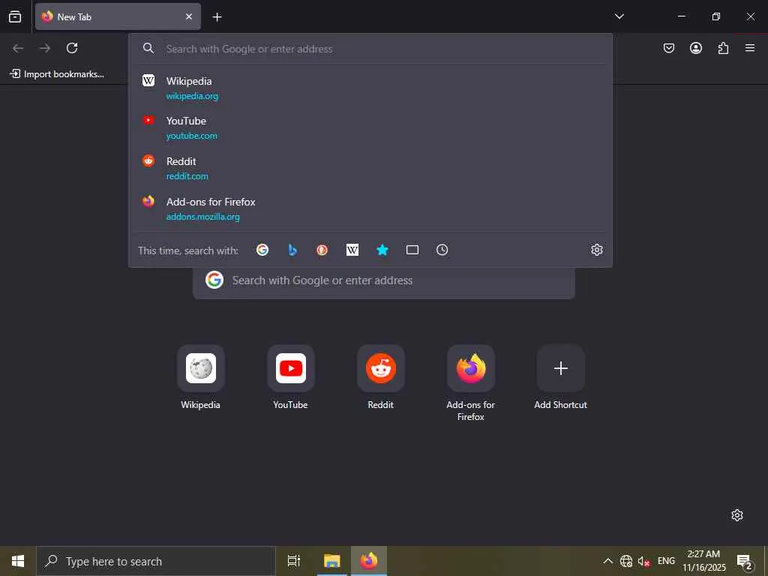
Task: Show hidden system tray icons
Action: (x=607, y=561)
